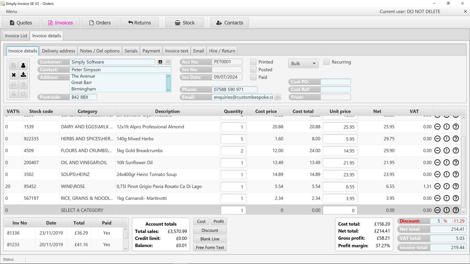Switch to the Invoice List tab
Viewport: 470px width, 264px height.
point(16,36)
